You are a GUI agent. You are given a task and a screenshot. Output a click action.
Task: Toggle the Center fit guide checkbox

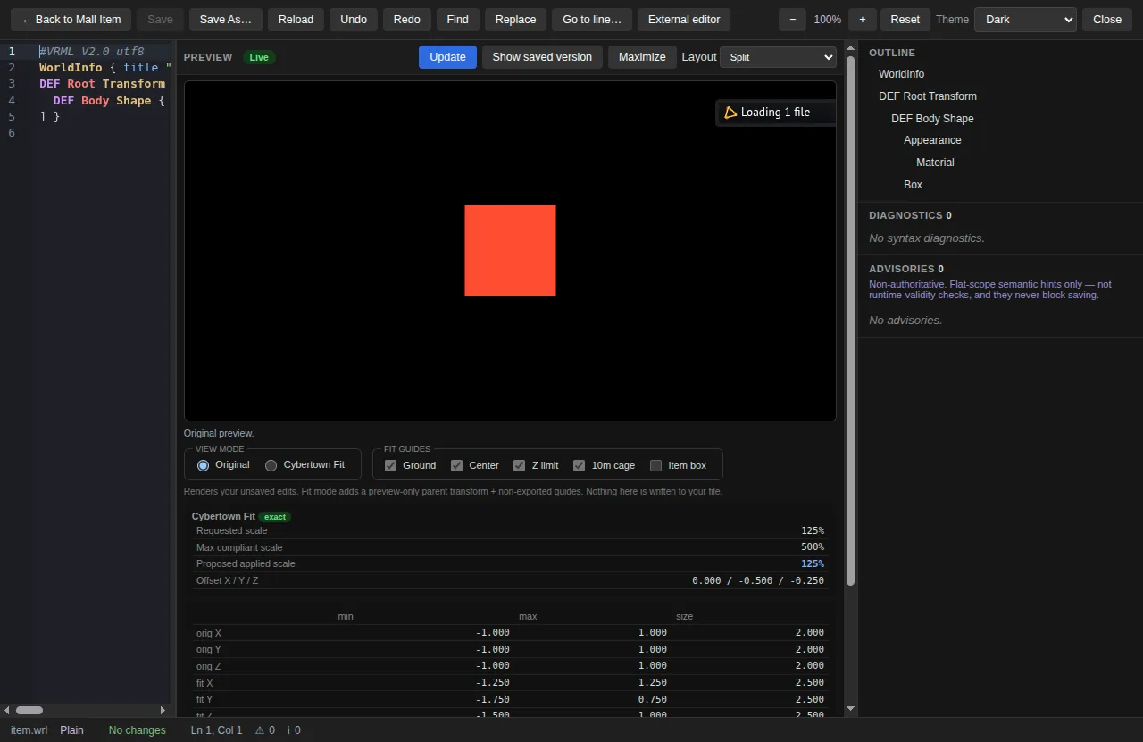[x=456, y=465]
